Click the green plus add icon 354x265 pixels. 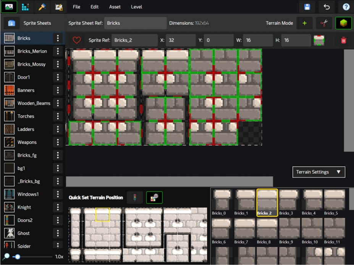[x=304, y=23]
